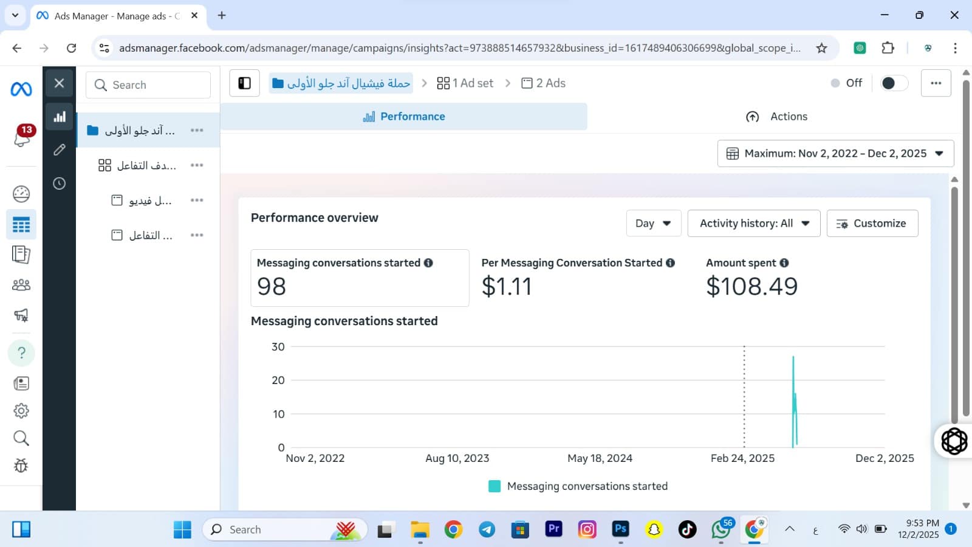Open the date range Maximum dropdown
972x547 pixels.
tap(835, 154)
